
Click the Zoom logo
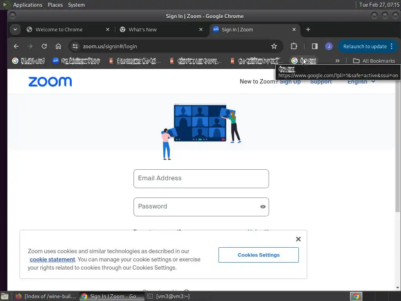coord(50,82)
